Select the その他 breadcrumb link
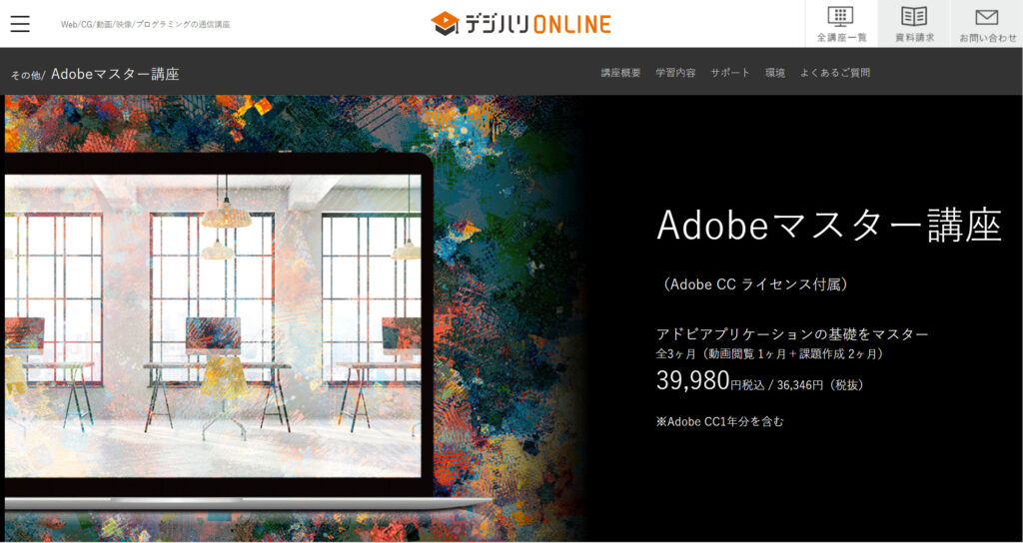The width and height of the screenshot is (1023, 543). 26,75
